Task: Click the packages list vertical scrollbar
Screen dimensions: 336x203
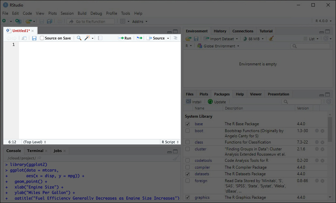Action: click(330, 129)
